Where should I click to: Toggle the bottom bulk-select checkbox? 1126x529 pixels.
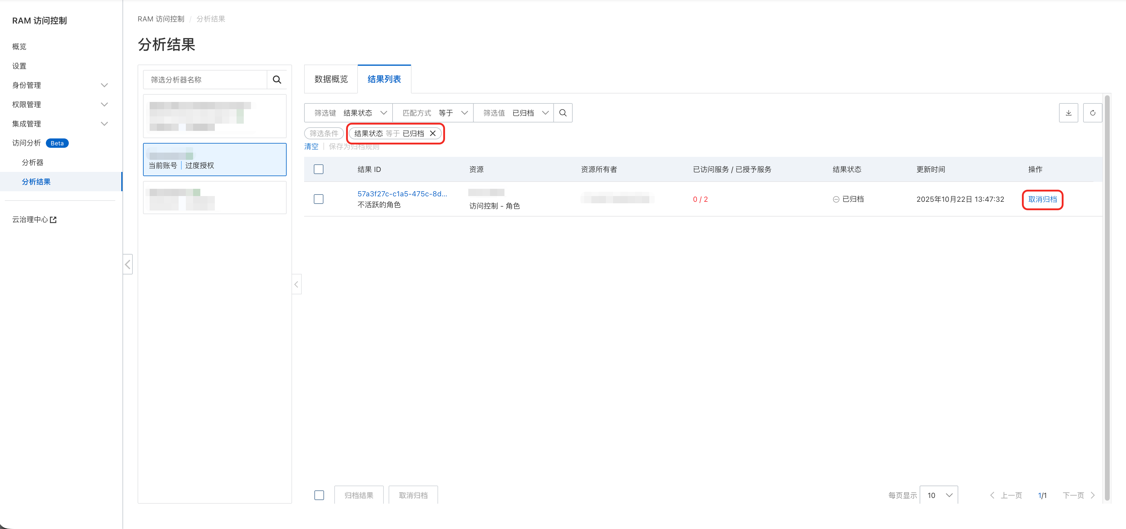(x=319, y=495)
